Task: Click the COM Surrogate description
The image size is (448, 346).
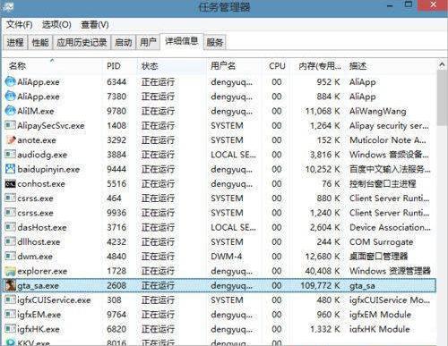Action: pos(382,241)
